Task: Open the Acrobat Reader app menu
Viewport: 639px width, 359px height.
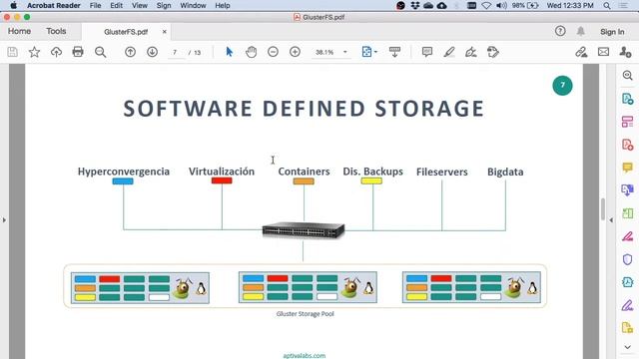Action: 53,6
